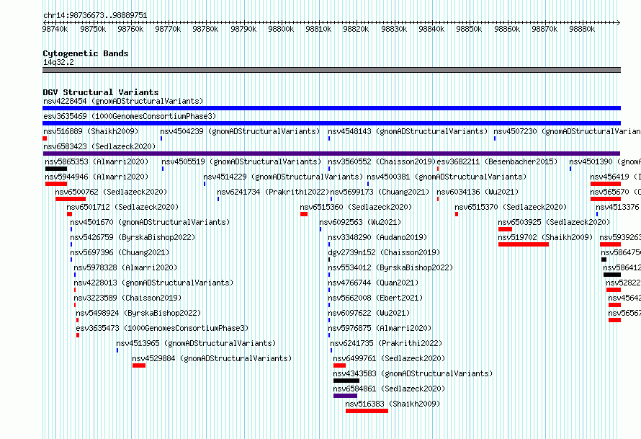Open nsv5978328 (Almarri2020) variant

[125, 267]
